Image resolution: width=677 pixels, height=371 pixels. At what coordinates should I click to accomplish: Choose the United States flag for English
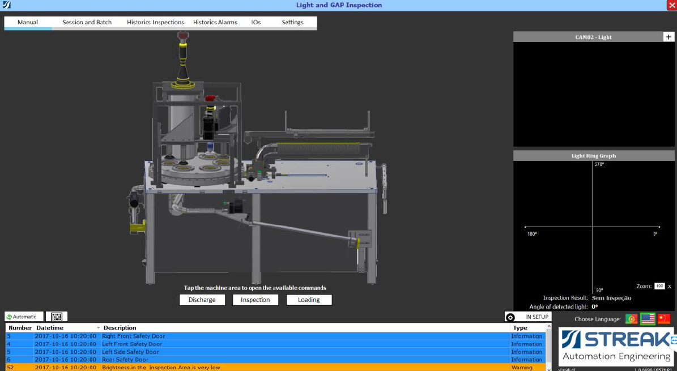pos(648,319)
